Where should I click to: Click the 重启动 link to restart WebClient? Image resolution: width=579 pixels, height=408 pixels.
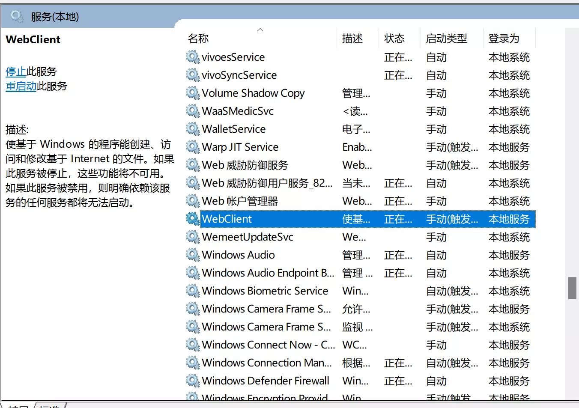tap(21, 86)
